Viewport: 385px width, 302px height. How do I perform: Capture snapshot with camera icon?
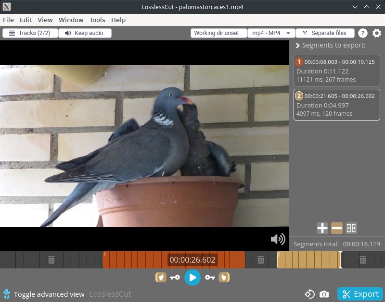pyautogui.click(x=324, y=294)
